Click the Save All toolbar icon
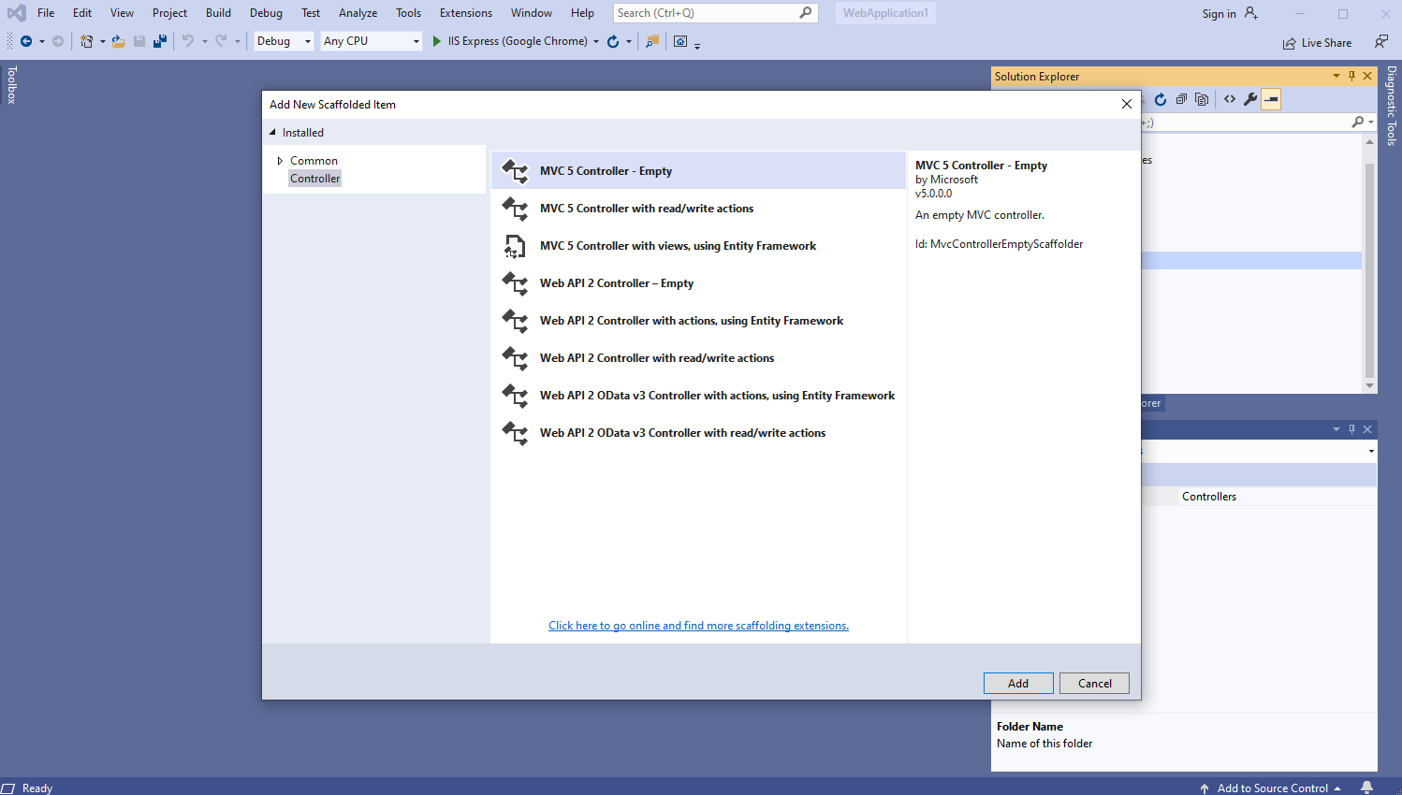 tap(160, 41)
